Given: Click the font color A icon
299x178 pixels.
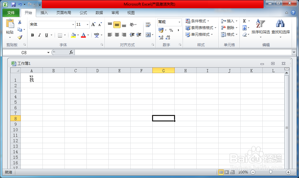Looking at the screenshot, I should click(83, 35).
